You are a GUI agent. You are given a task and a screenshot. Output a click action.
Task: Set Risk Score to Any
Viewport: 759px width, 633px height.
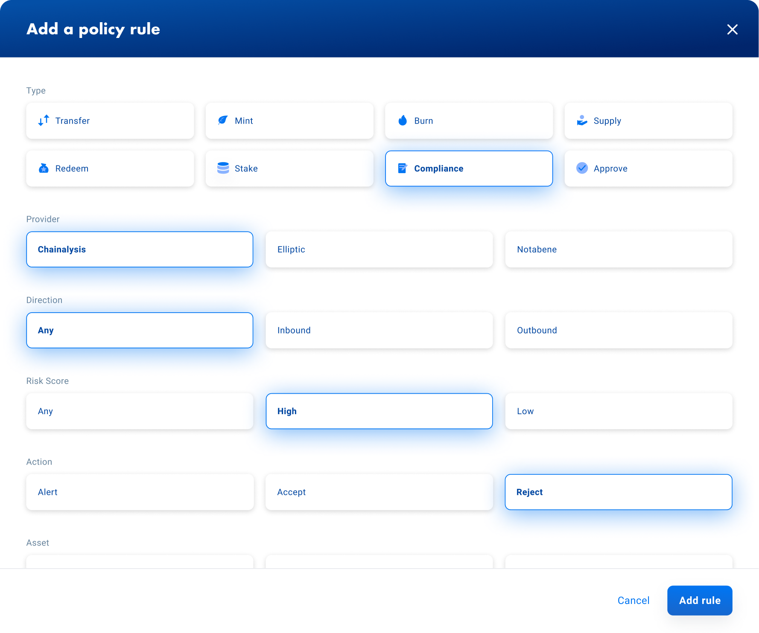[x=140, y=411]
